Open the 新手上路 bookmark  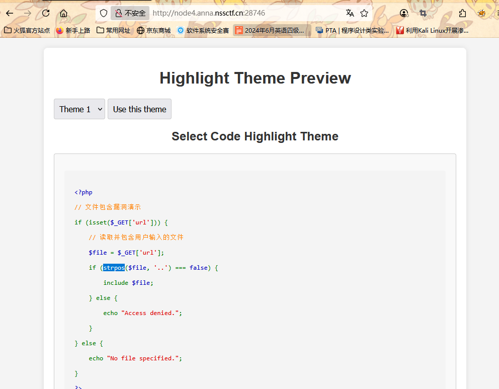(73, 31)
